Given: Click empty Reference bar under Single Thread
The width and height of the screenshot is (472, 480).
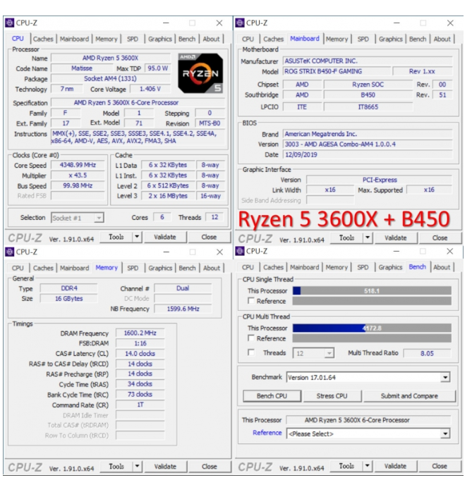Looking at the screenshot, I should coord(372,301).
